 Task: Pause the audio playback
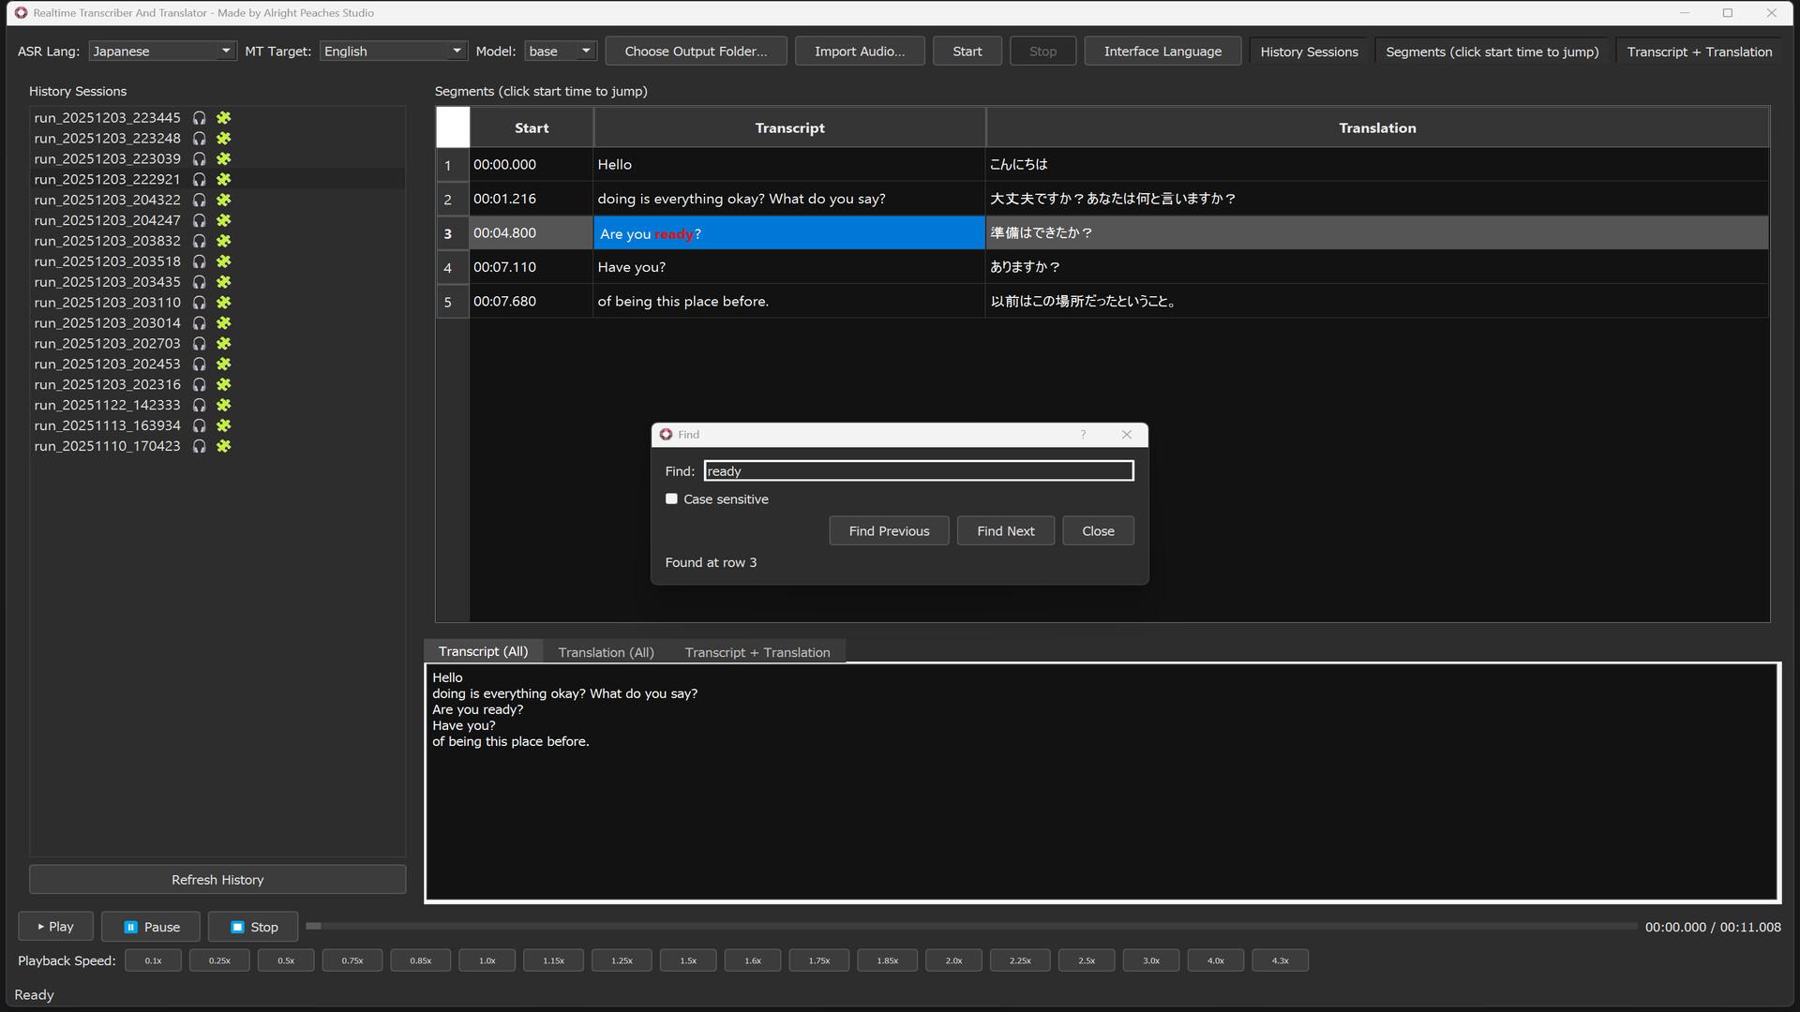coord(150,926)
